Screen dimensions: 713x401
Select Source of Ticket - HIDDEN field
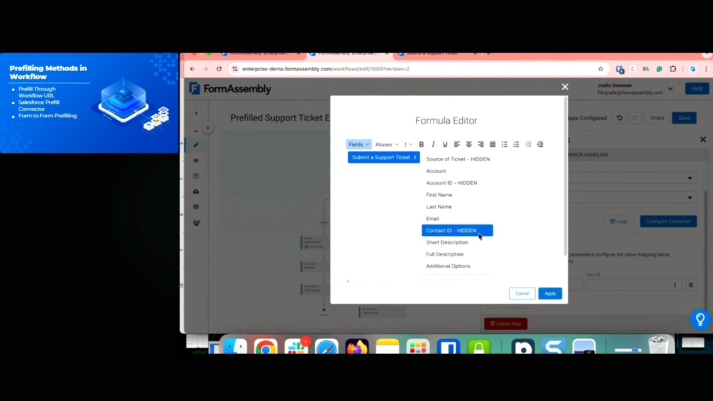(x=458, y=159)
